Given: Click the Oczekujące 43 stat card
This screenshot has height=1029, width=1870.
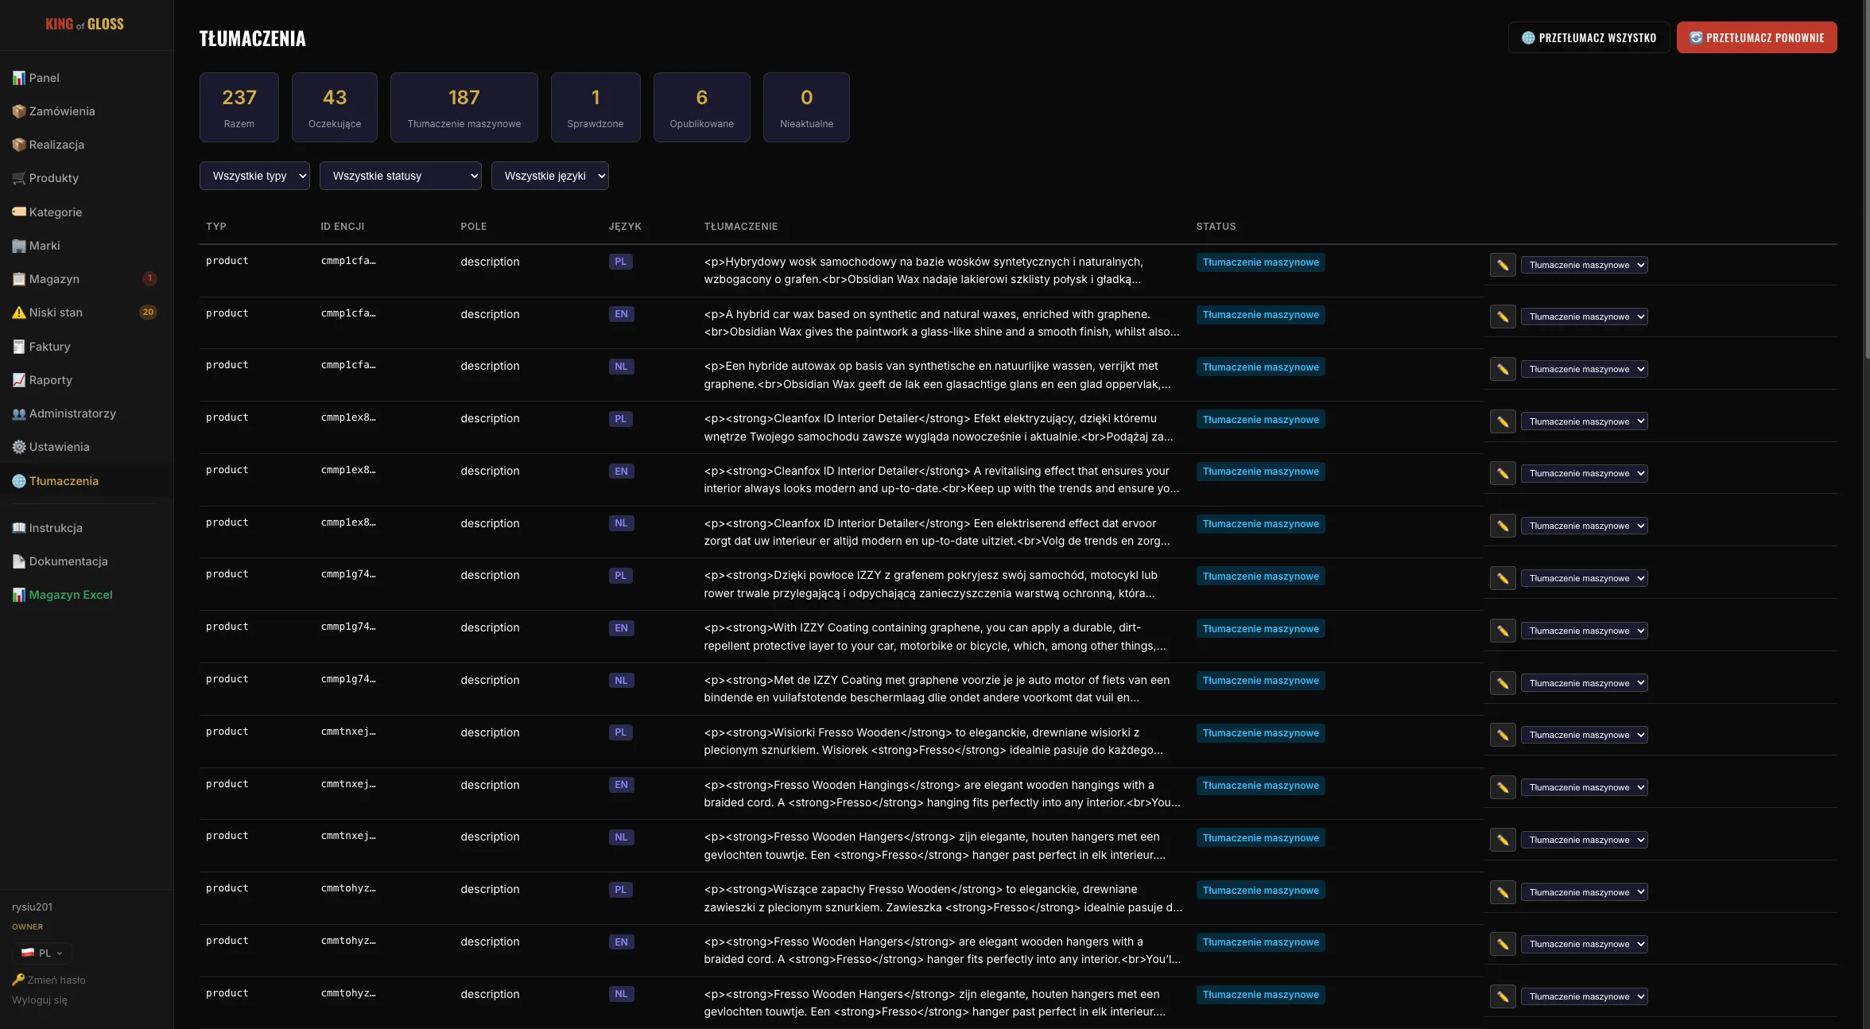Looking at the screenshot, I should 334,107.
